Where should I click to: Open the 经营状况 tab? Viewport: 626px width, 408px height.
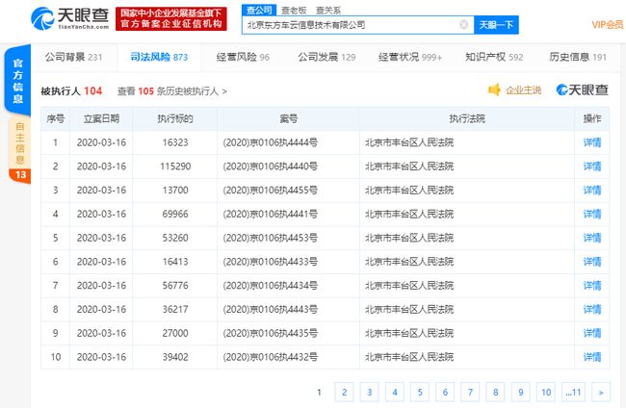point(410,57)
